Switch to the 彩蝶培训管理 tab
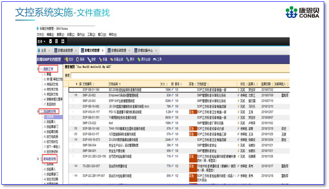329x189 pixels. coord(118,50)
